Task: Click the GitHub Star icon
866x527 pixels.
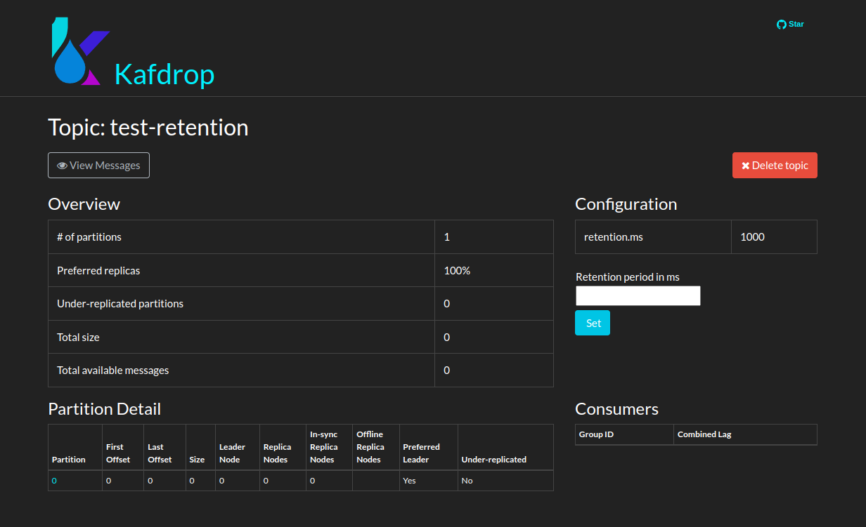Action: pos(780,24)
